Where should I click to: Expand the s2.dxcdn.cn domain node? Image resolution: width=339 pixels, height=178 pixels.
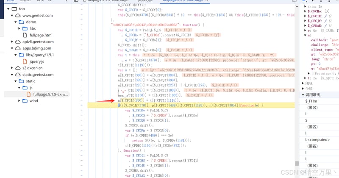point(12,68)
